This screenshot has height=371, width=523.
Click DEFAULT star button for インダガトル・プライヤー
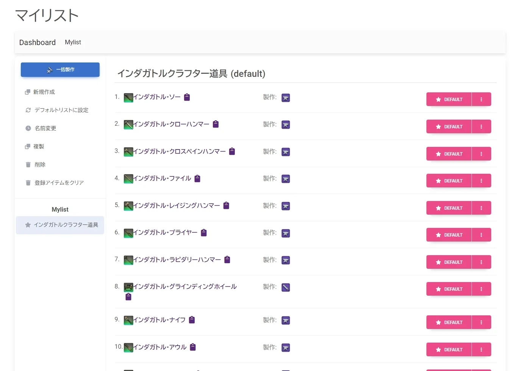click(x=449, y=235)
